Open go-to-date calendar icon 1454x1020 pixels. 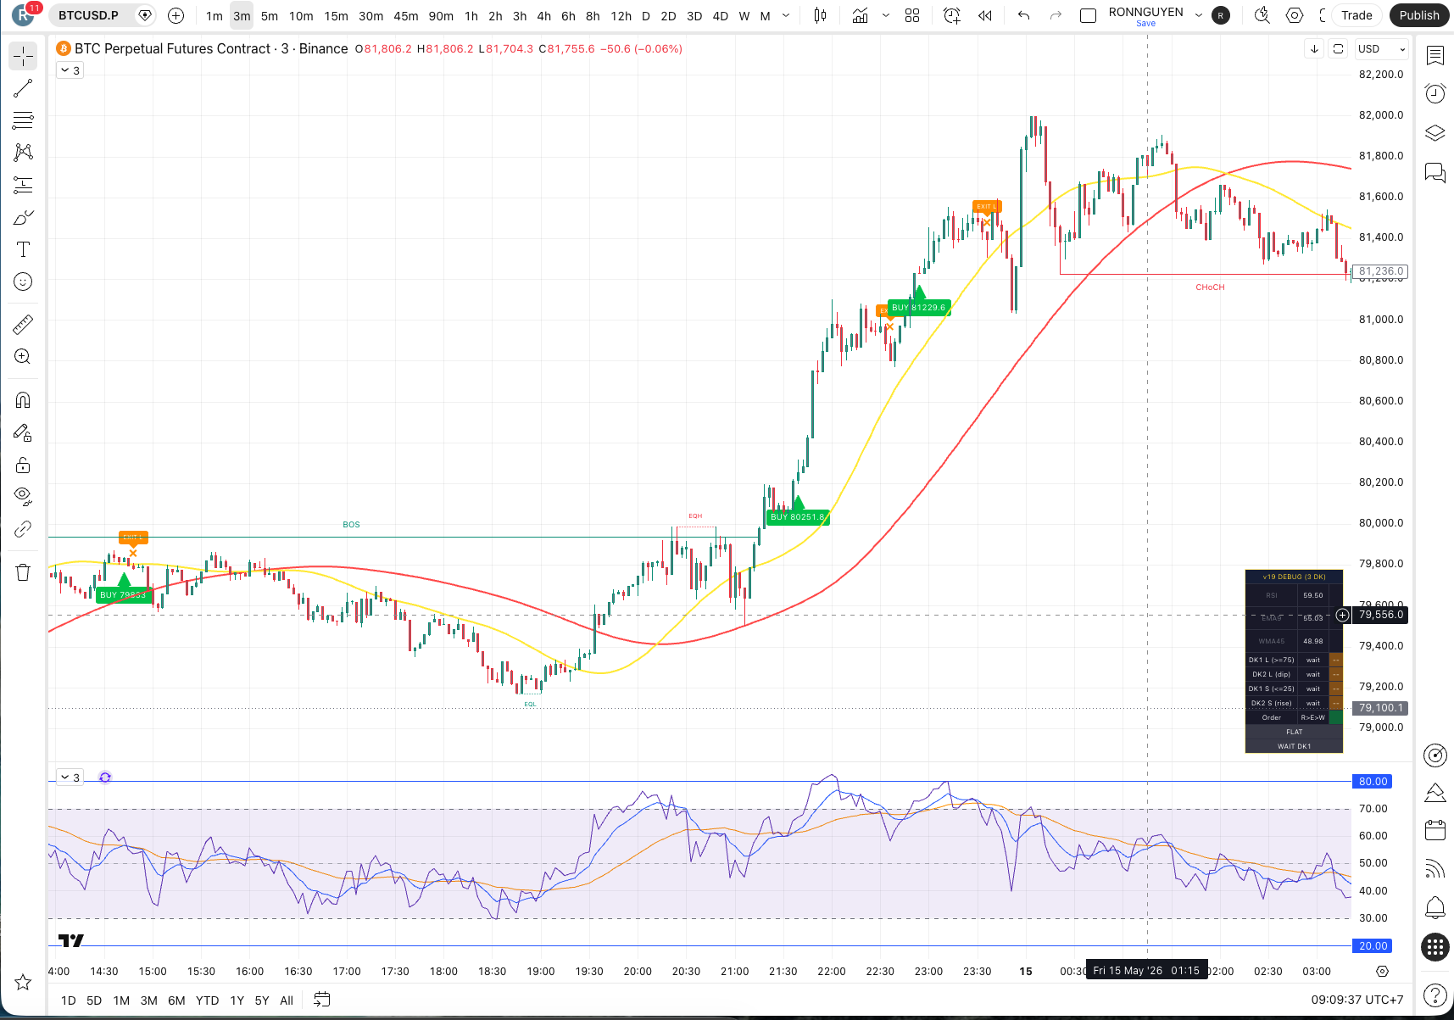(321, 1000)
